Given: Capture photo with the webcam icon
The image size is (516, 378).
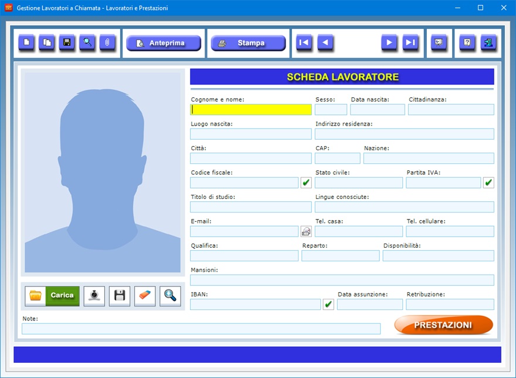Looking at the screenshot, I should coord(94,296).
